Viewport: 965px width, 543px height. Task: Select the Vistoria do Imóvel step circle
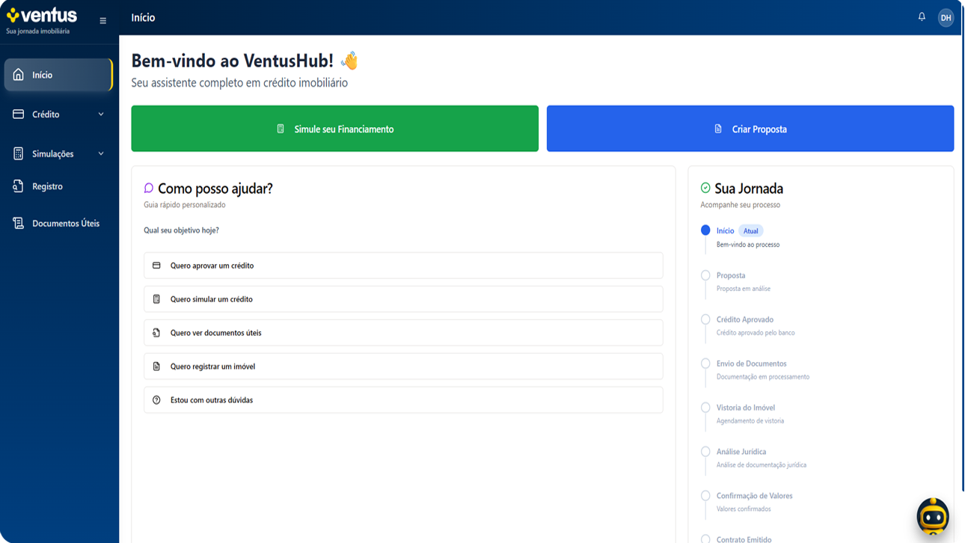[704, 407]
